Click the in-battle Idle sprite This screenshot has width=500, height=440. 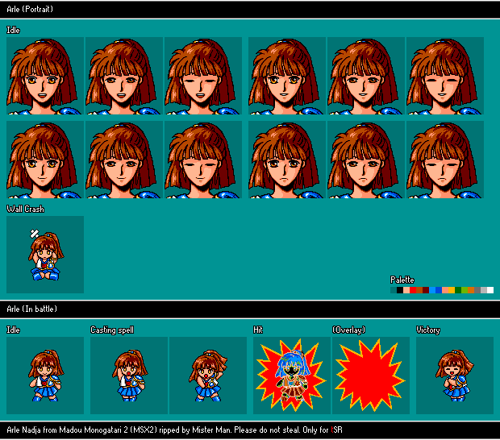click(x=45, y=376)
